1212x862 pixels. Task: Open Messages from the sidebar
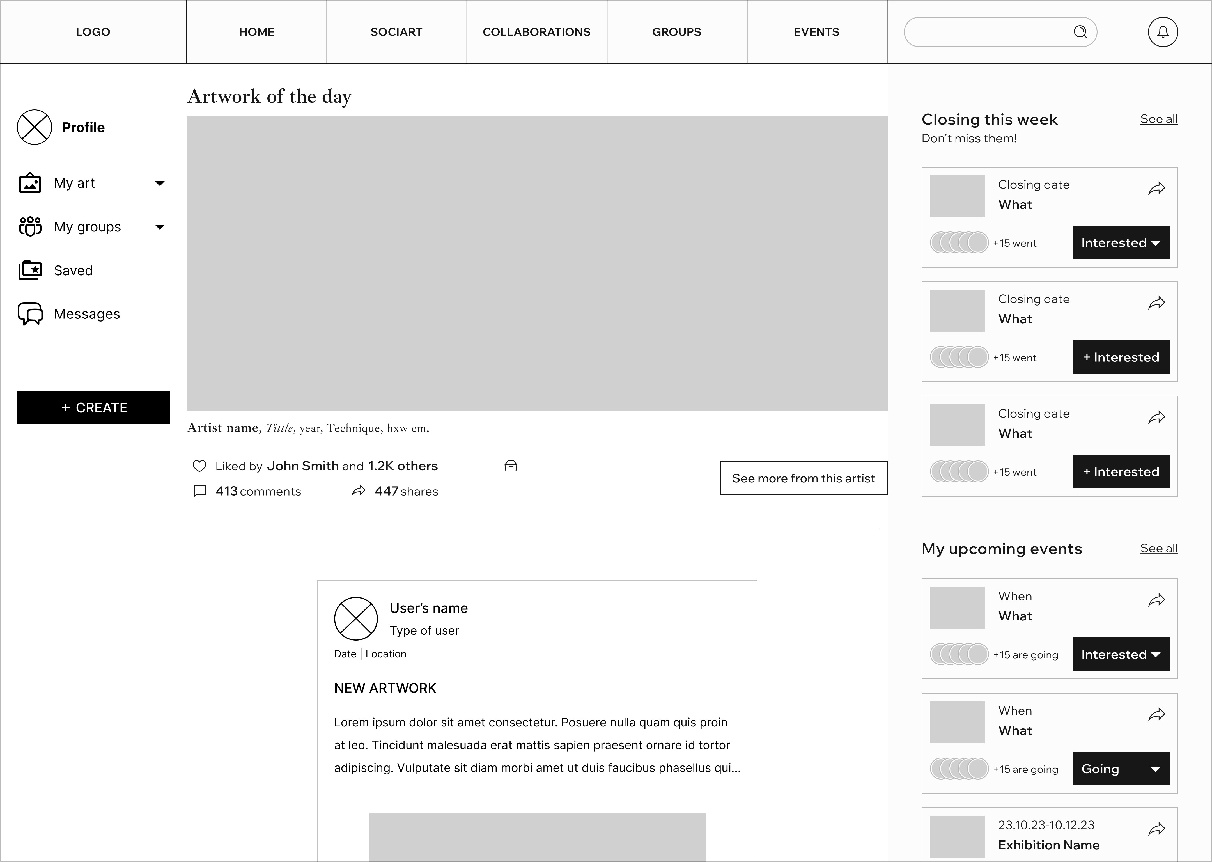pyautogui.click(x=86, y=314)
